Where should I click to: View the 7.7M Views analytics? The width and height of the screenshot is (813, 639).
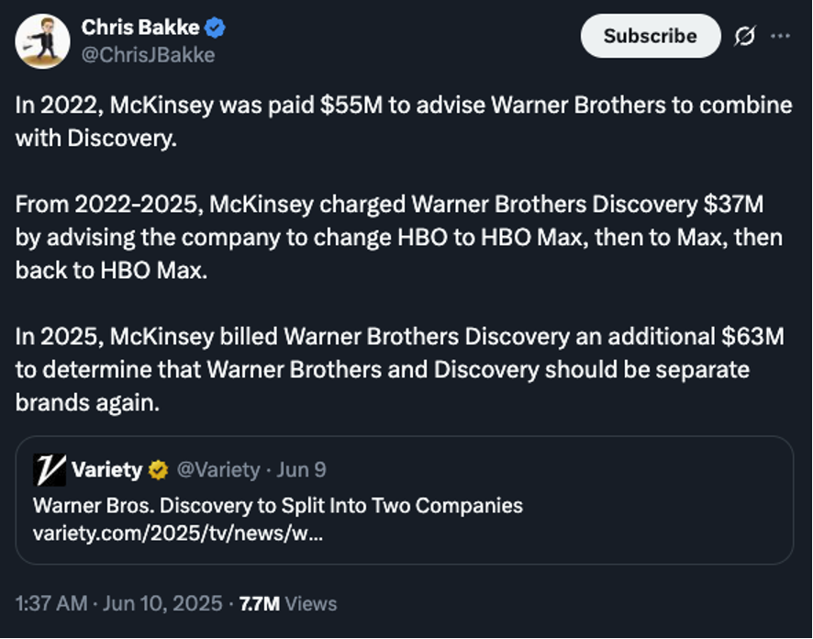click(288, 603)
